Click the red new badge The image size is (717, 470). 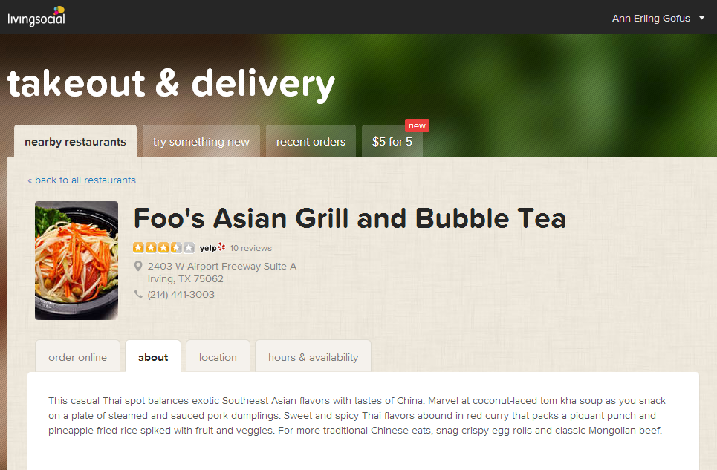coord(417,125)
